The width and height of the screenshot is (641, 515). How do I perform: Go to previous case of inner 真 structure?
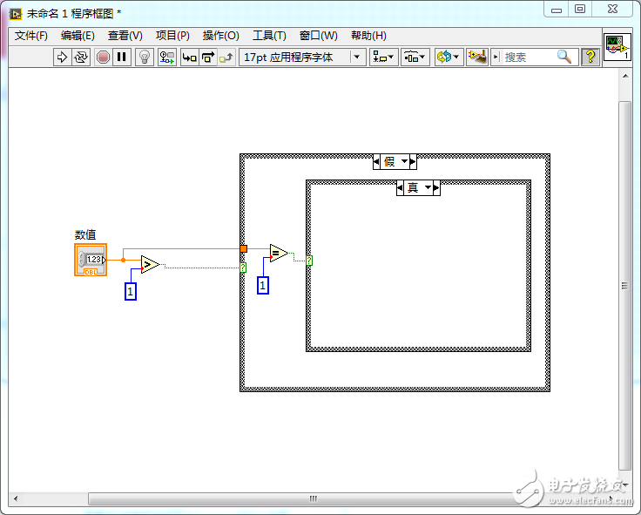tap(401, 187)
